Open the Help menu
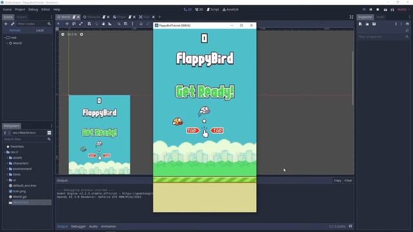This screenshot has height=232, width=413. tap(57, 10)
